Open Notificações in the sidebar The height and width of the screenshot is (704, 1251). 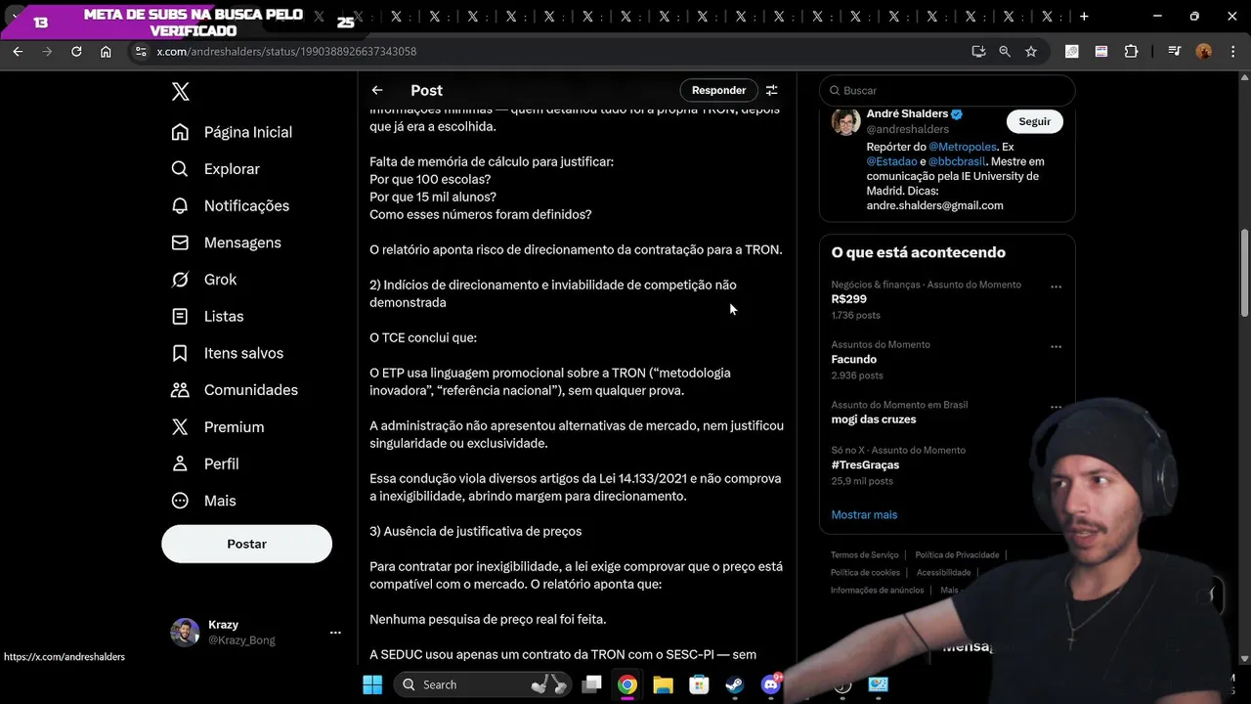pyautogui.click(x=231, y=206)
